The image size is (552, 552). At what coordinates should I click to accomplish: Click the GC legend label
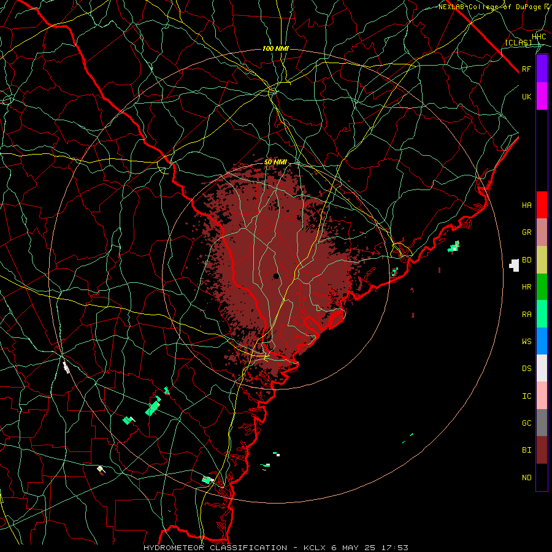coord(526,423)
